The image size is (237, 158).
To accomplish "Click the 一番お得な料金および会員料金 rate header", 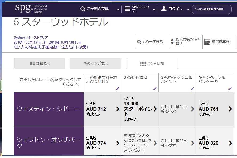I will (101, 80).
